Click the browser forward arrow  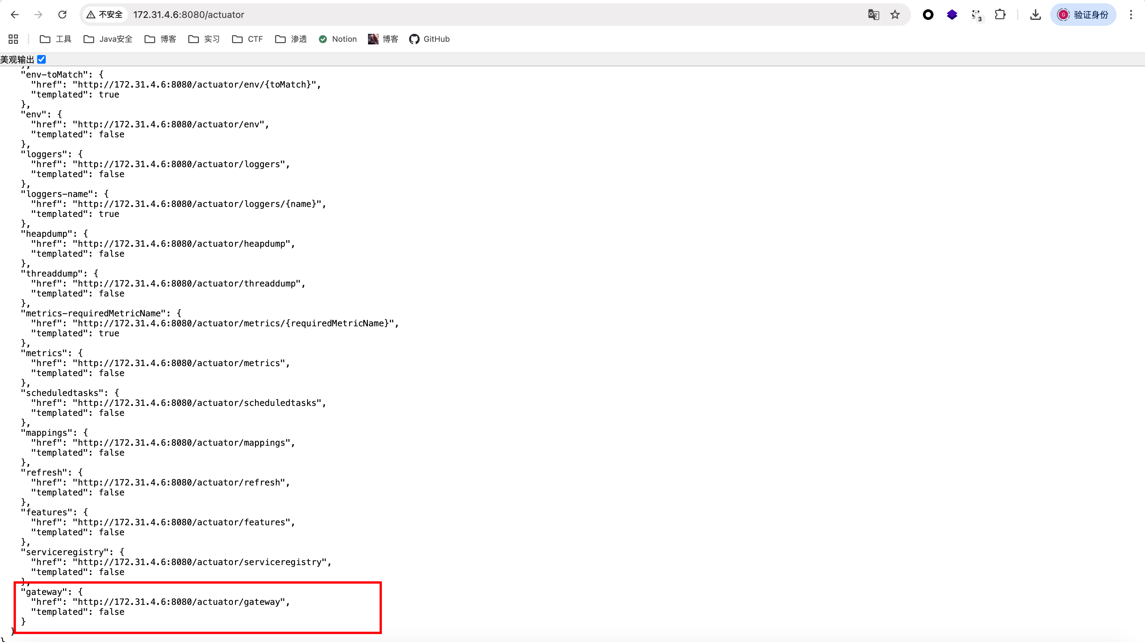click(x=39, y=15)
